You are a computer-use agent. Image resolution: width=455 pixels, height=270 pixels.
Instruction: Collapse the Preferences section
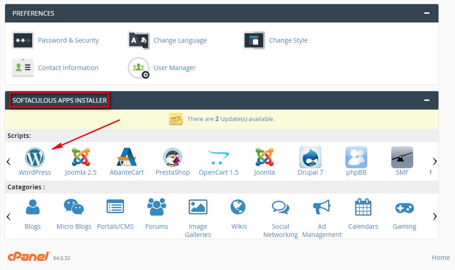click(427, 13)
